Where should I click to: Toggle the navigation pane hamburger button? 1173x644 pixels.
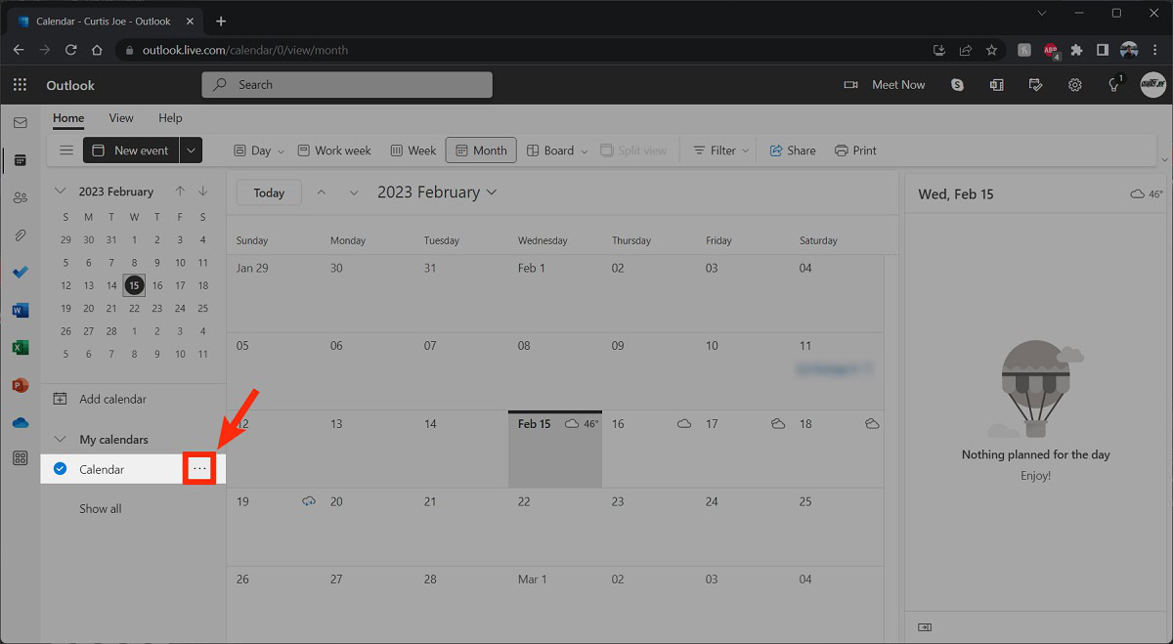tap(66, 150)
